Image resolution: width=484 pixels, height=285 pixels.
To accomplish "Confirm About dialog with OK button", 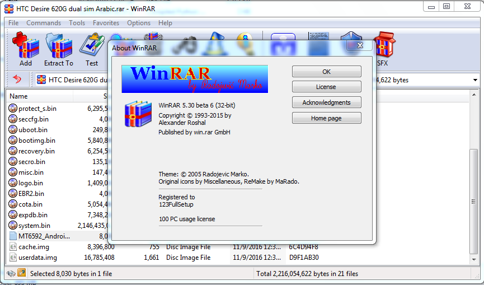I will coord(326,72).
